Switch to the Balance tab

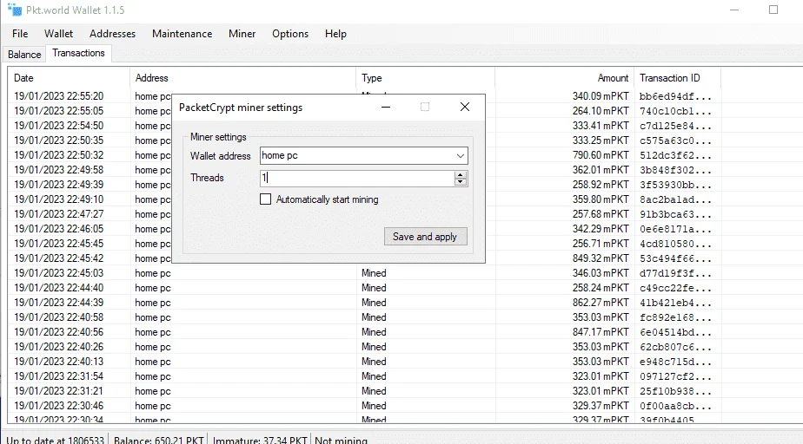tap(24, 54)
